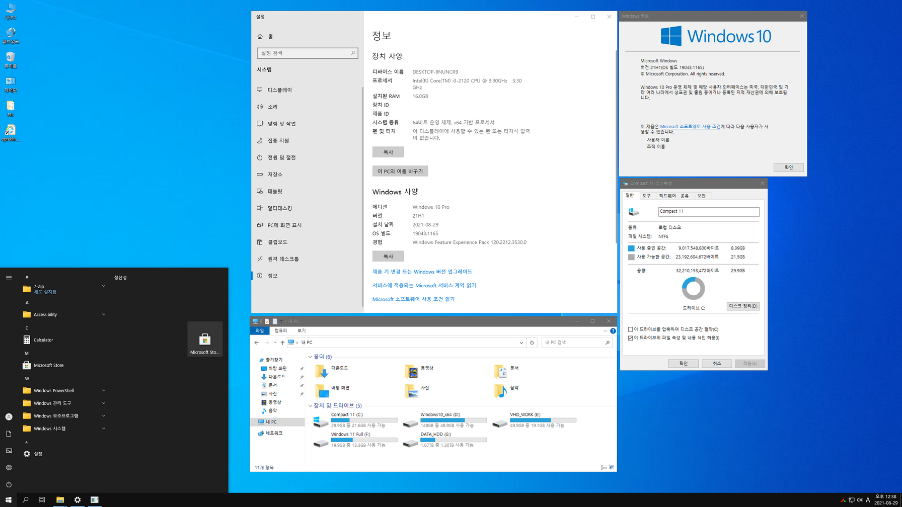The image size is (902, 507).
Task: Open the 제어판 control panel desktop icon
Action: pos(11,84)
